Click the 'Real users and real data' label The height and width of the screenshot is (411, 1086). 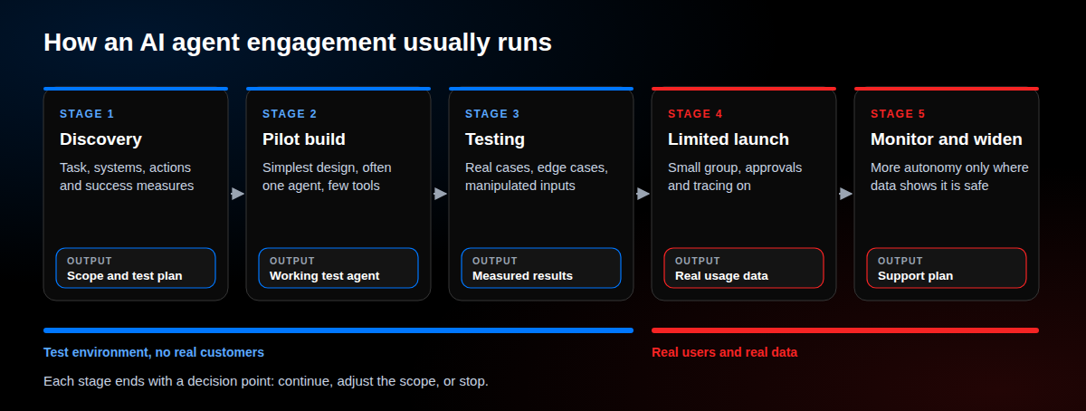(724, 352)
